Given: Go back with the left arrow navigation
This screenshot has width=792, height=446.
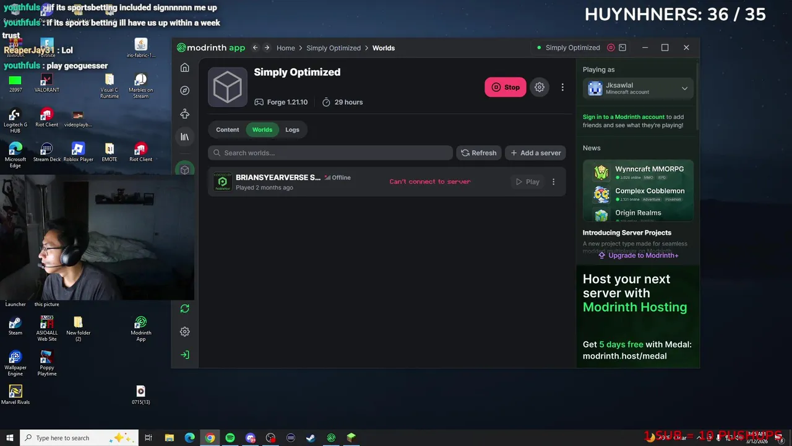Looking at the screenshot, I should [x=255, y=48].
